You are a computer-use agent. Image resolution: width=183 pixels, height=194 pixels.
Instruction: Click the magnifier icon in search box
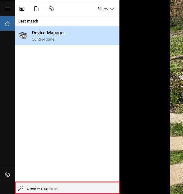click(21, 188)
